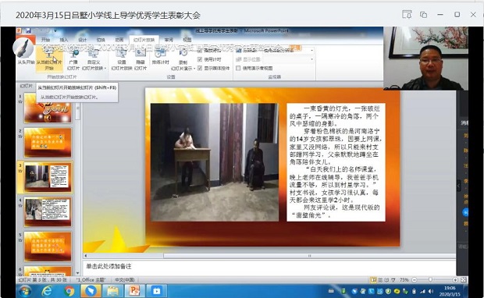Image resolution: width=484 pixels, height=298 pixels.
Task: Click 从头开始 slideshow icon
Action: [26, 57]
